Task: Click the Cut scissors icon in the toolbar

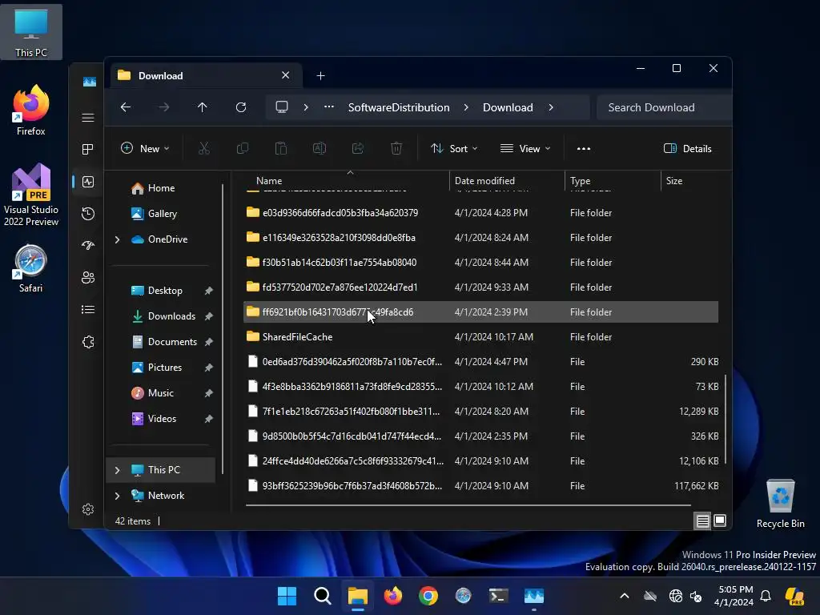Action: 204,148
